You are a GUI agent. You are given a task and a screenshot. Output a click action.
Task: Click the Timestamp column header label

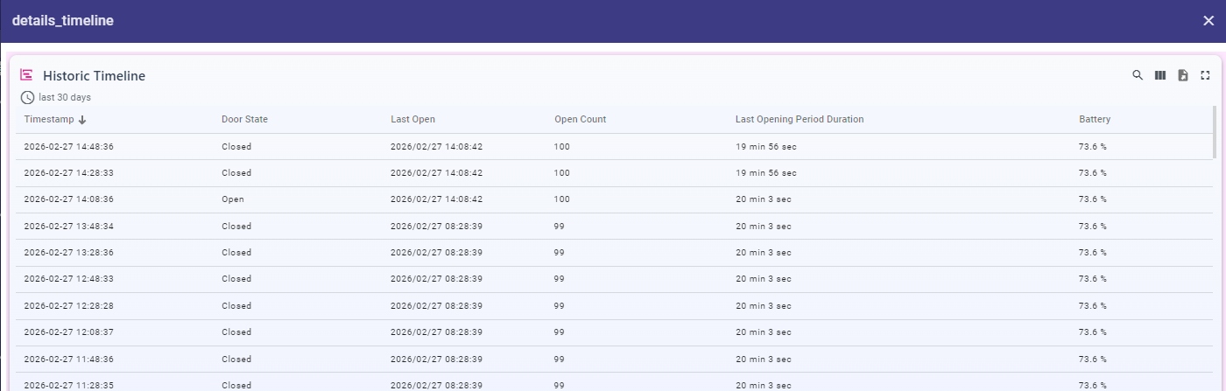click(x=49, y=119)
